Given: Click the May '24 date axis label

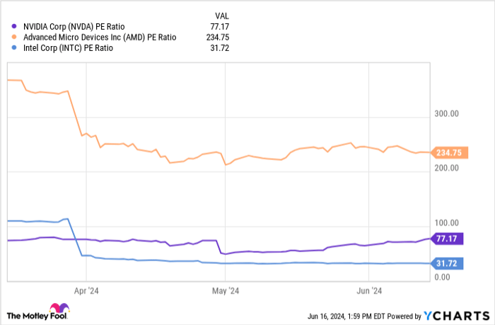Looking at the screenshot, I should click(223, 290).
